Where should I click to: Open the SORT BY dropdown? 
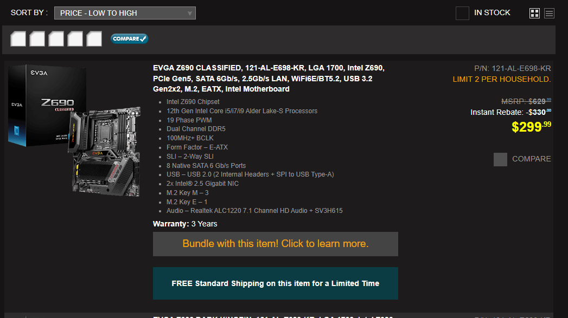[125, 13]
